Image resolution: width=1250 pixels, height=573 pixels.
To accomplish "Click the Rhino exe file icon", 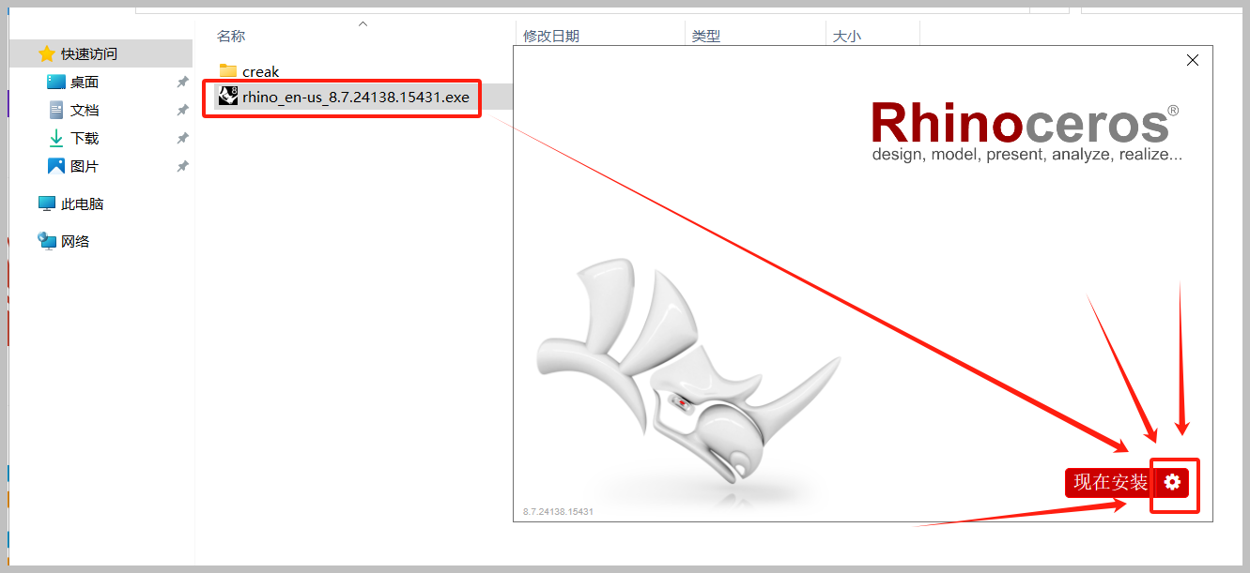I will tap(227, 96).
